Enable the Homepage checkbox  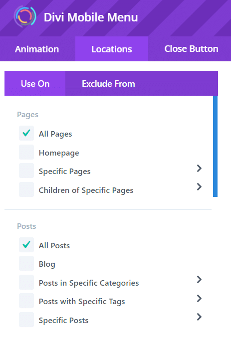tap(26, 152)
